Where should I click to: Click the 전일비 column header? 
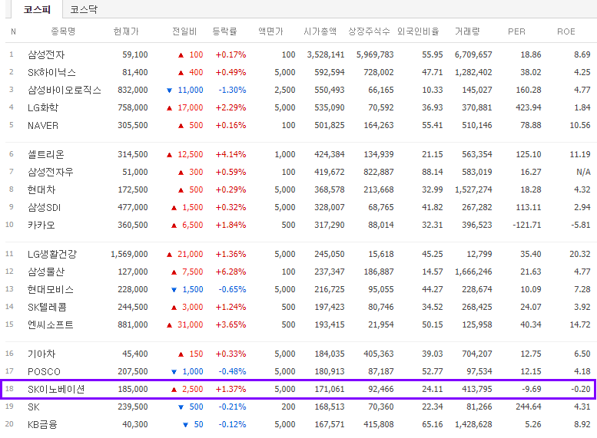coord(184,31)
